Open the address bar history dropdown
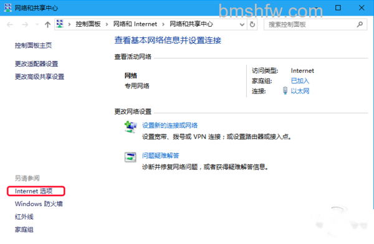The height and width of the screenshot is (244, 374). tap(242, 24)
